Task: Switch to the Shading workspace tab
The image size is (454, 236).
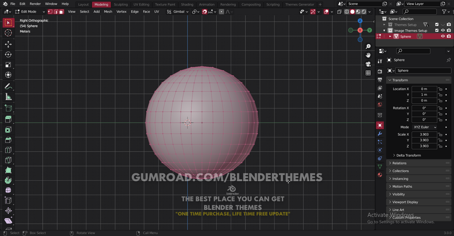Action: (x=187, y=5)
